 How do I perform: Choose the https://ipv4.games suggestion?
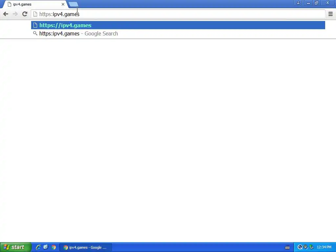178,25
